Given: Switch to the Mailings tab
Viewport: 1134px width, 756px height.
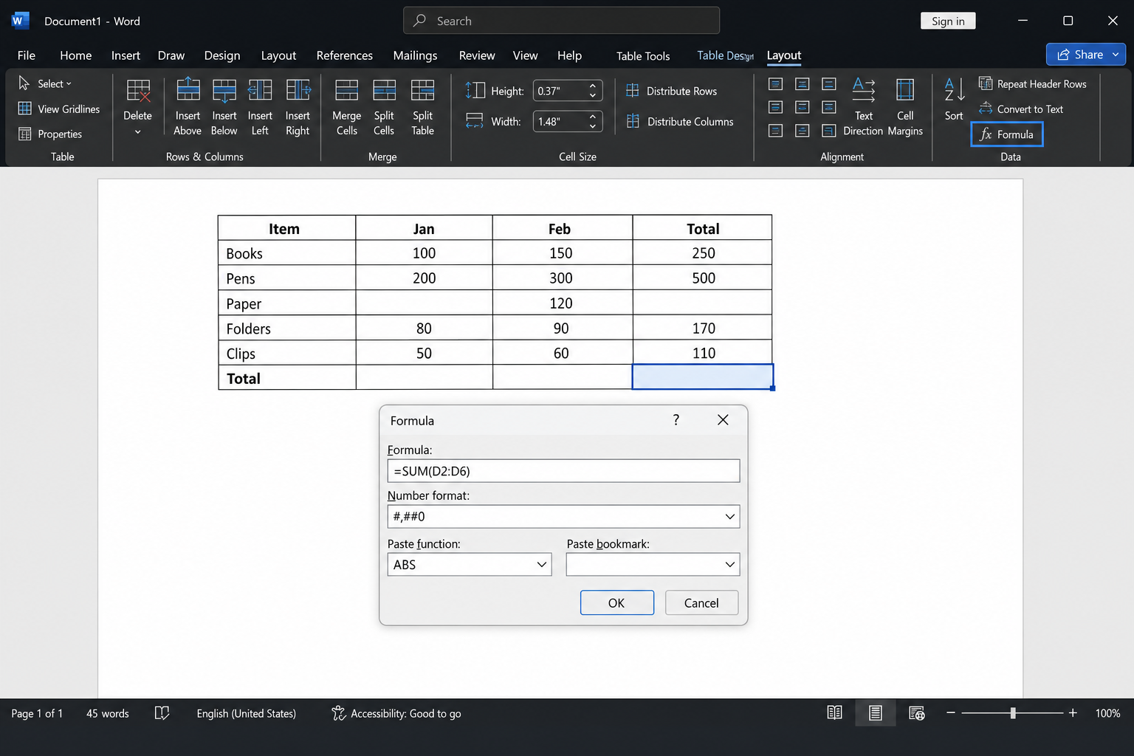Looking at the screenshot, I should click(x=415, y=55).
